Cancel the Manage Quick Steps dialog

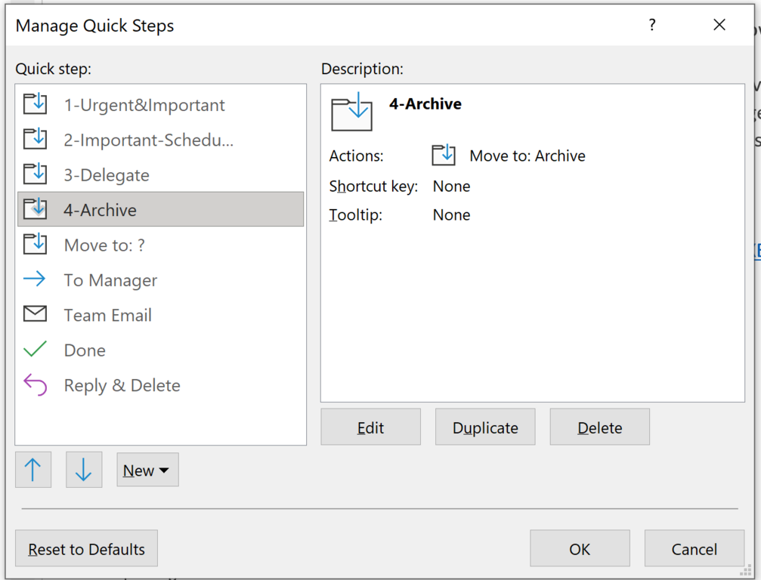(x=694, y=549)
